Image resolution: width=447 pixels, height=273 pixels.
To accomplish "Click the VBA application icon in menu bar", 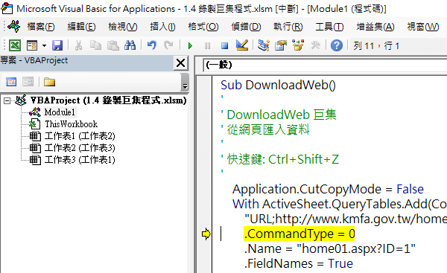I will click(x=13, y=27).
